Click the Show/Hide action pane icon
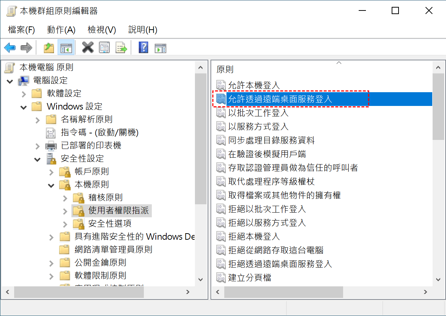The image size is (446, 316). pos(160,48)
